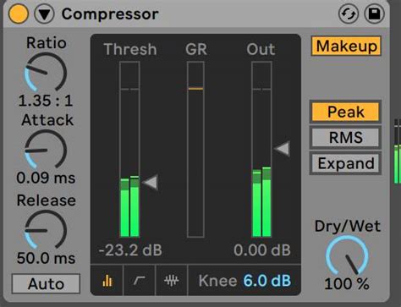The image size is (401, 307).
Task: Click the Dry/Wet knob
Action: coord(347,256)
